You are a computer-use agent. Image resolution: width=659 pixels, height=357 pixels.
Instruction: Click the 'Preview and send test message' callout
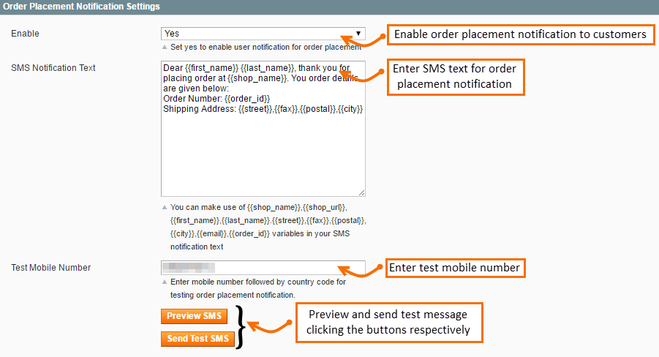click(388, 322)
